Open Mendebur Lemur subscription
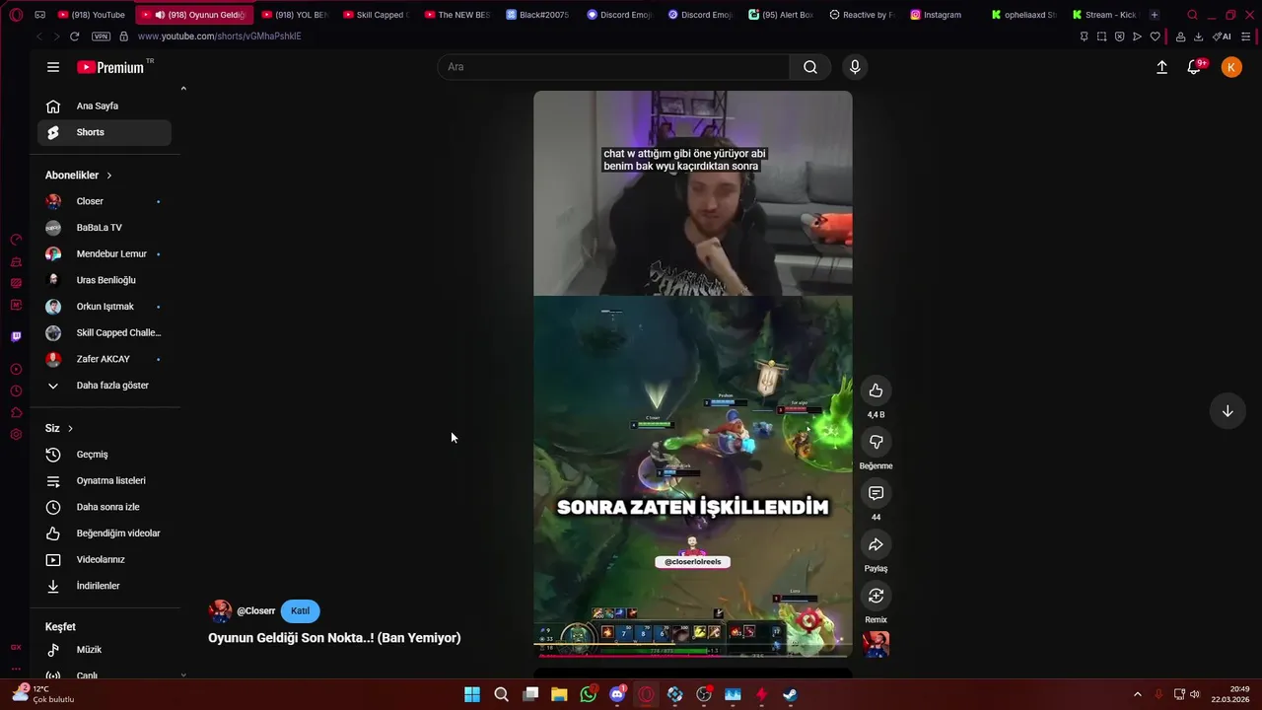Screen dimensions: 1262x710 pyautogui.click(x=105, y=254)
